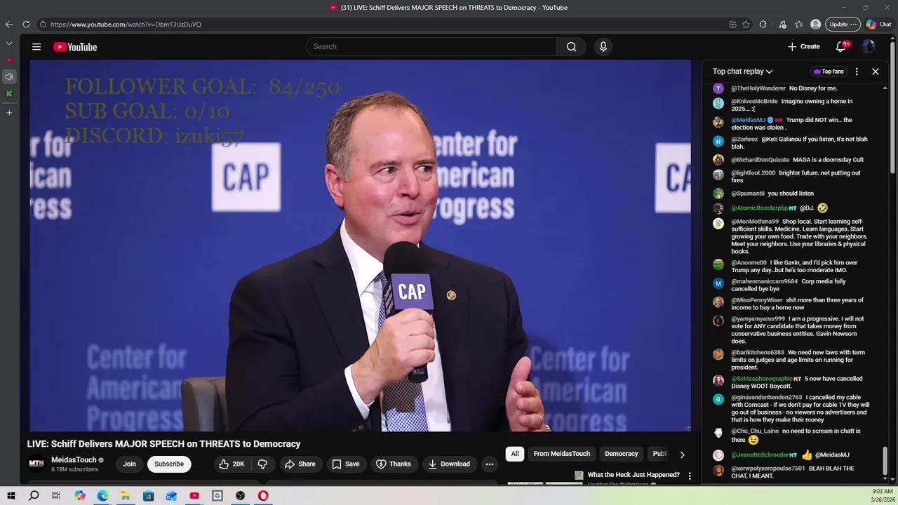Image resolution: width=898 pixels, height=505 pixels.
Task: Start voice search with microphone icon
Action: click(603, 46)
